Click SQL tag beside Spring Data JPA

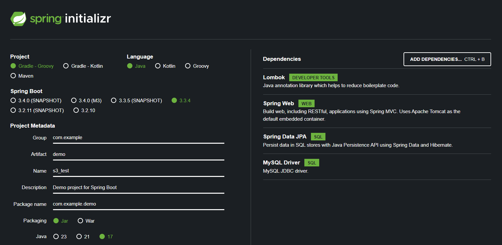(x=318, y=137)
